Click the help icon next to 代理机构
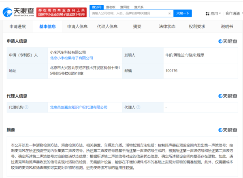The width and height of the screenshot is (243, 178). pyautogui.click(x=27, y=107)
